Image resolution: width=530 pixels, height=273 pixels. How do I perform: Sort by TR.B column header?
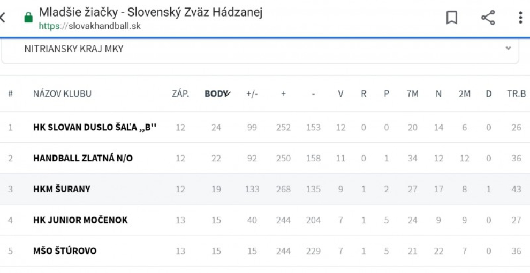click(x=516, y=93)
